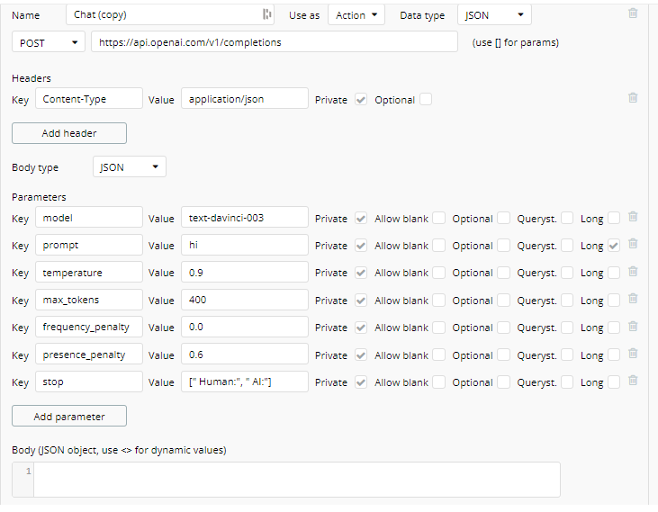Expand the Body type dropdown

pyautogui.click(x=130, y=167)
